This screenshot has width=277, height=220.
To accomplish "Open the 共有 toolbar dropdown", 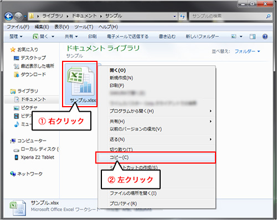I will [x=71, y=36].
